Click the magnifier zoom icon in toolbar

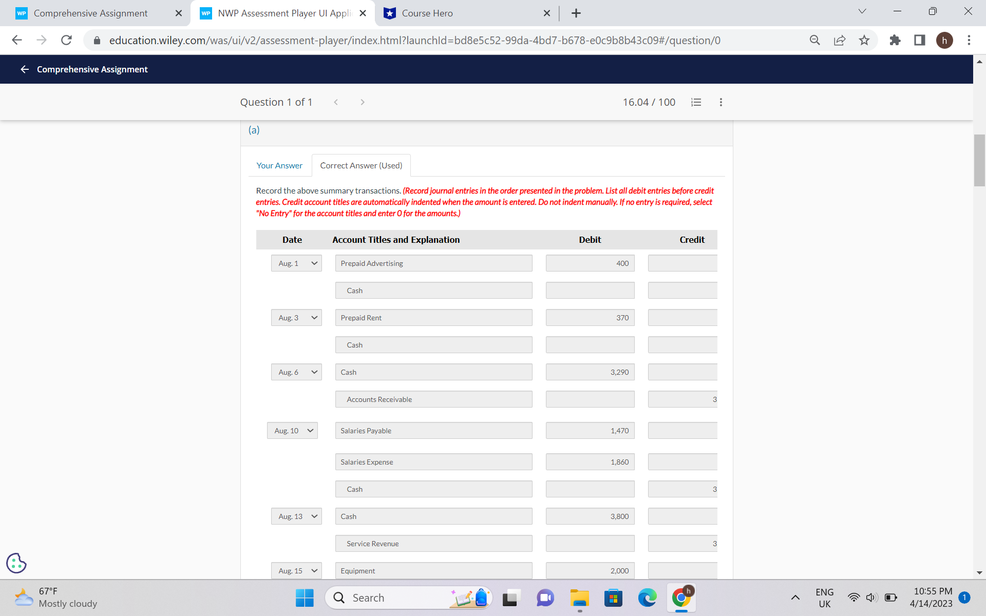(x=814, y=40)
